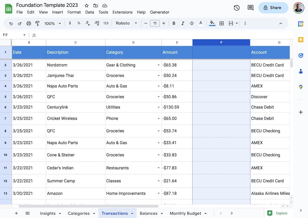This screenshot has height=218, width=308.
Task: Click the merge cells icon
Action: pyautogui.click(x=231, y=23)
